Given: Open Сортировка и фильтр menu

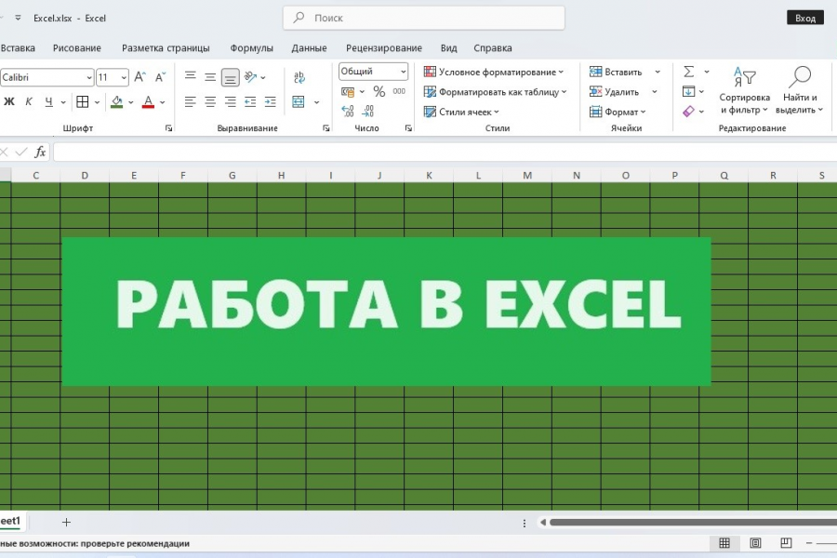Looking at the screenshot, I should [744, 91].
